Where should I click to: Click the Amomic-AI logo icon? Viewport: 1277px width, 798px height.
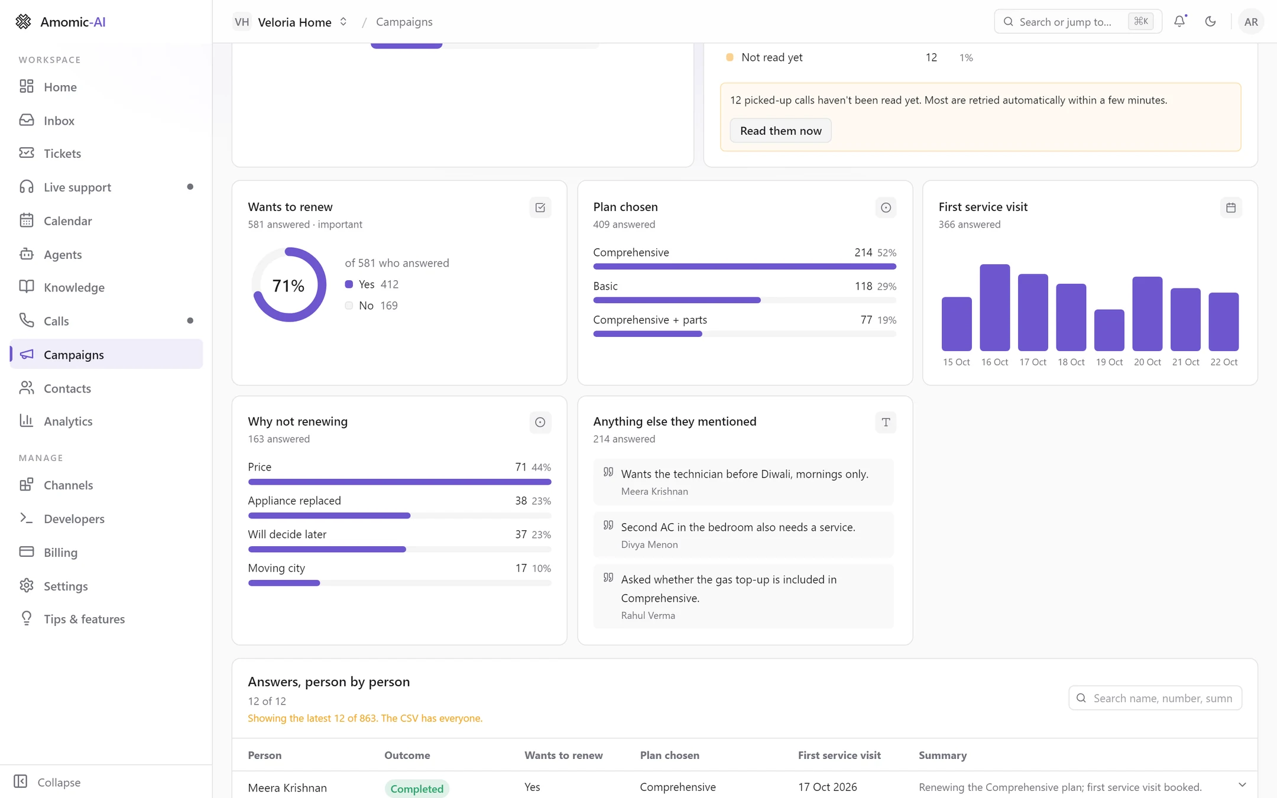click(23, 22)
